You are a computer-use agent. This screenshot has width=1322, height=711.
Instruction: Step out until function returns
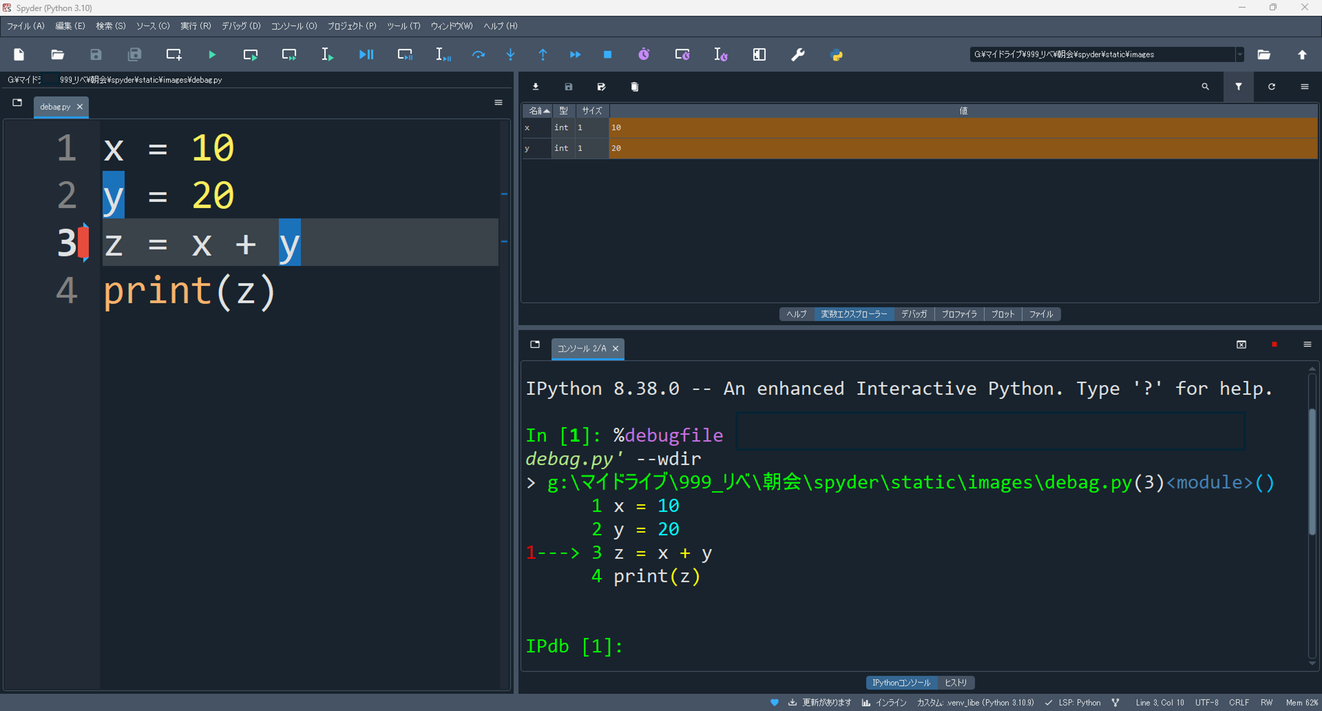click(542, 54)
